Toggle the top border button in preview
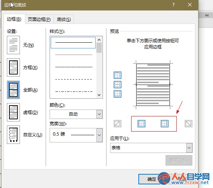 click(x=117, y=75)
